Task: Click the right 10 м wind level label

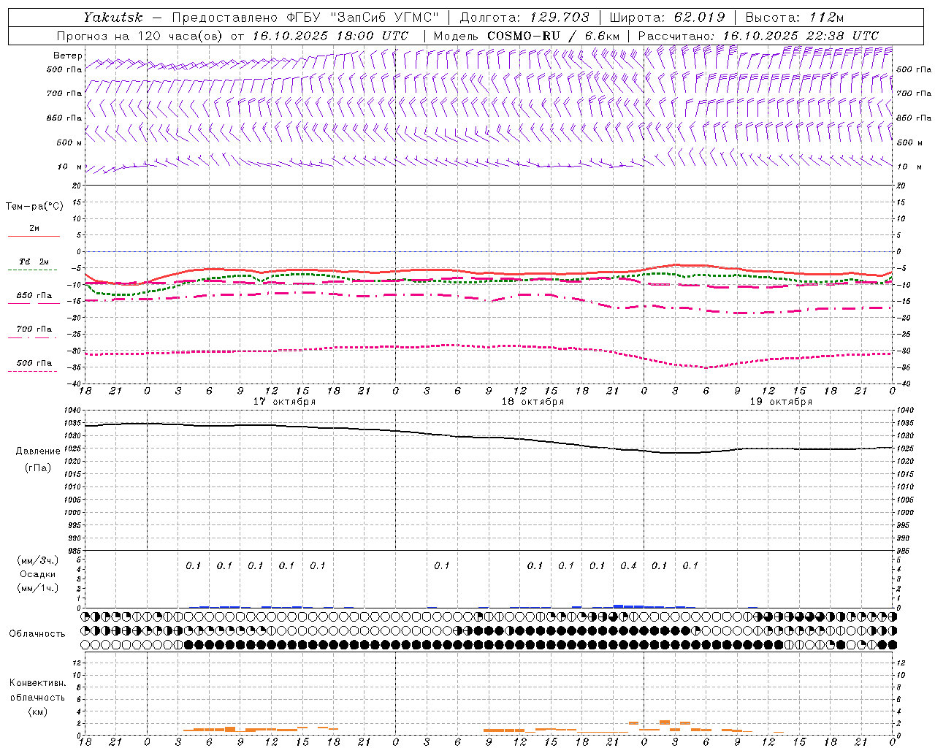Action: coord(910,167)
